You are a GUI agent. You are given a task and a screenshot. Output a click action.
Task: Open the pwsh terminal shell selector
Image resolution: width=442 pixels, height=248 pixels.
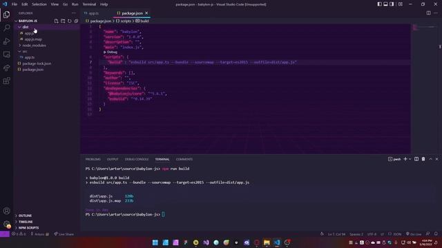coord(394,159)
